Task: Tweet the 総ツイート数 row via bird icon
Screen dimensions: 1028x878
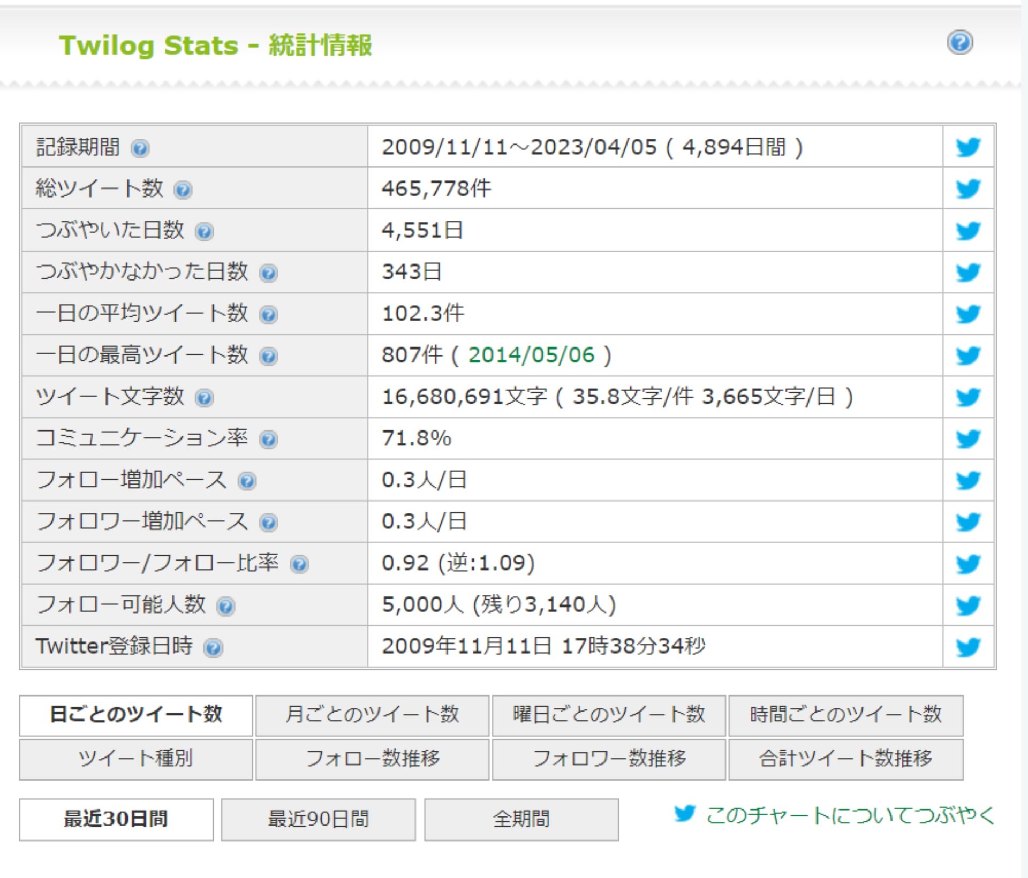Action: 968,188
